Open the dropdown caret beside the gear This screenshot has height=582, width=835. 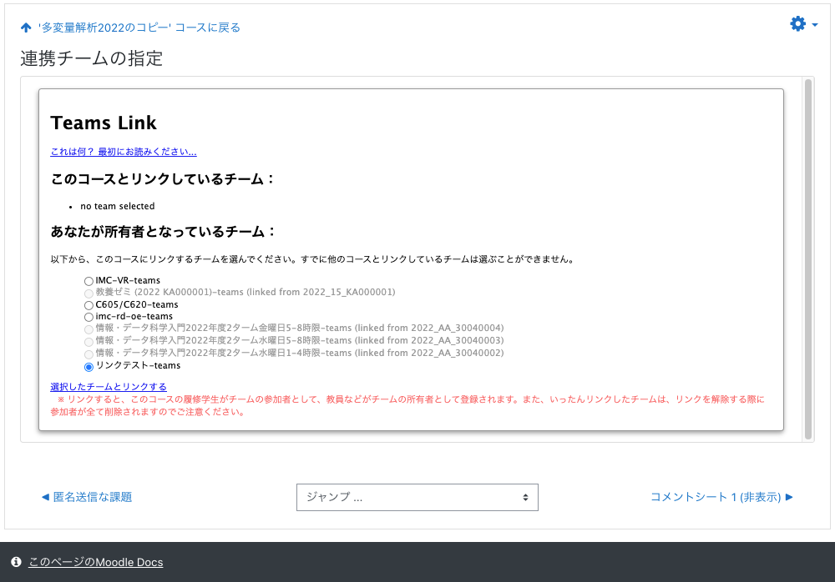tap(815, 25)
